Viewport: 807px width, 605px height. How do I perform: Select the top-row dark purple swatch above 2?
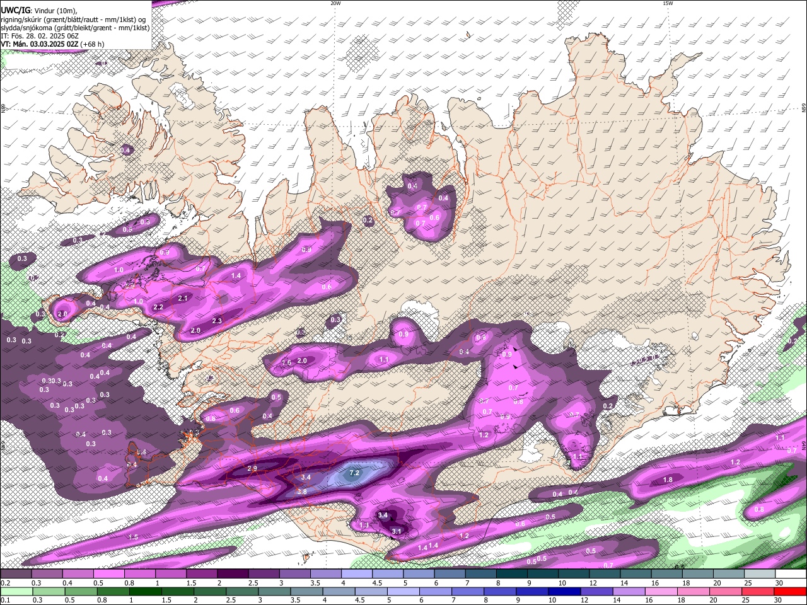(233, 574)
